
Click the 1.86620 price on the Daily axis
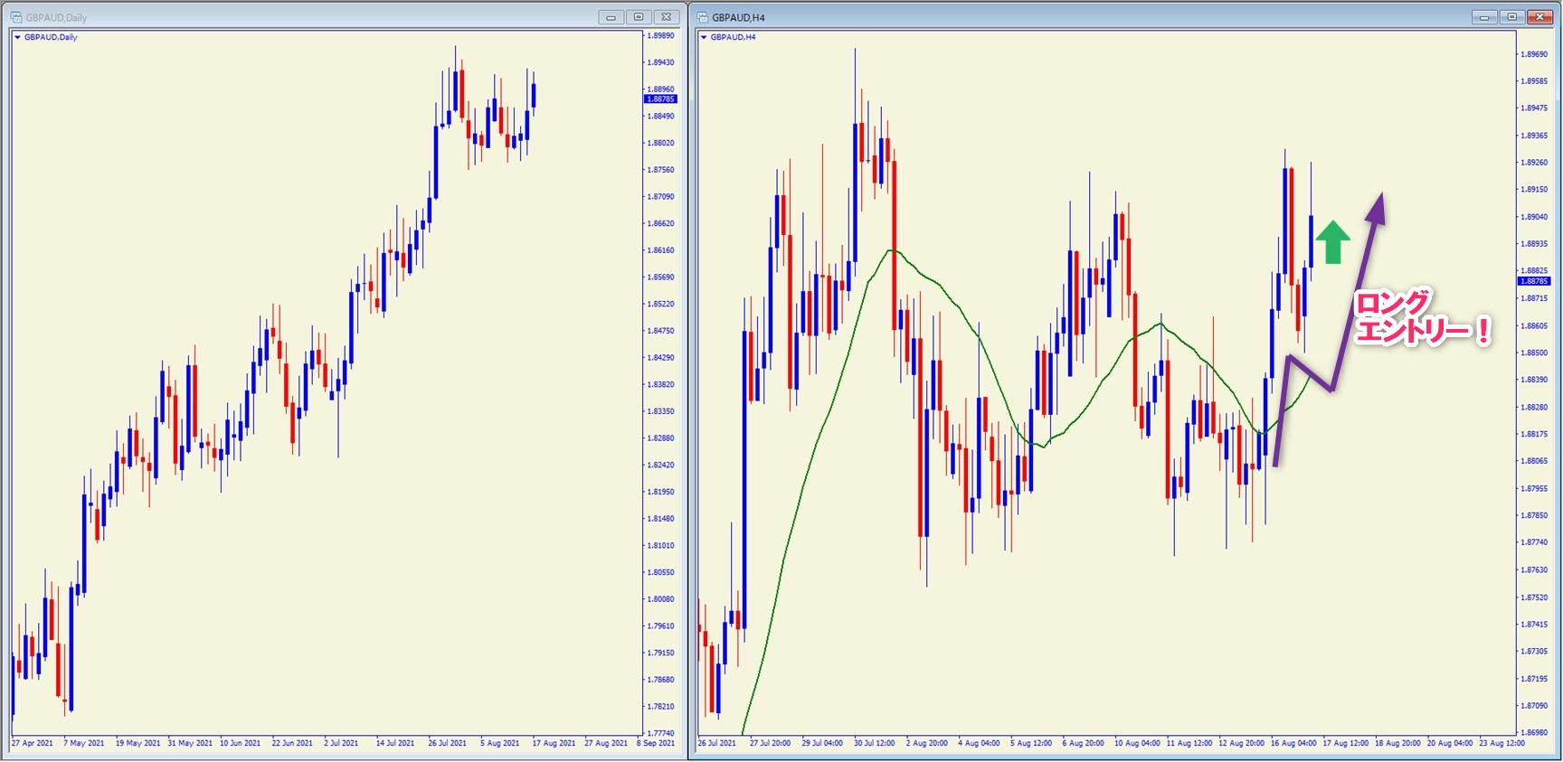[x=661, y=223]
